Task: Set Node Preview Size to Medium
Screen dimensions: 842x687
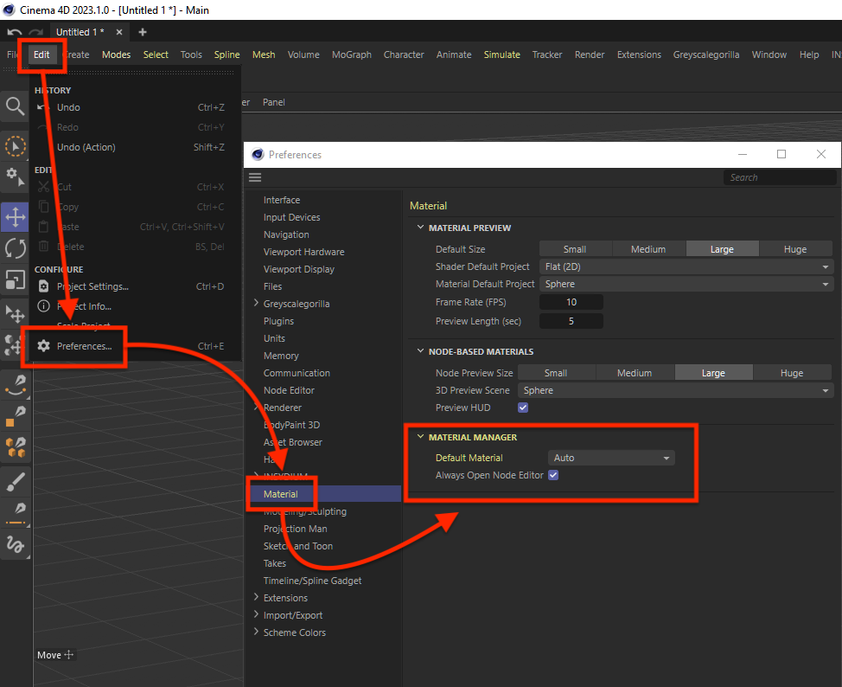Action: tap(635, 373)
